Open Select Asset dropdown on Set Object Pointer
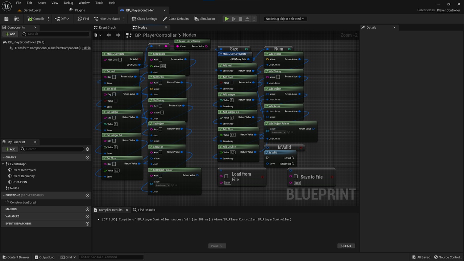464x261 pixels. [163, 185]
